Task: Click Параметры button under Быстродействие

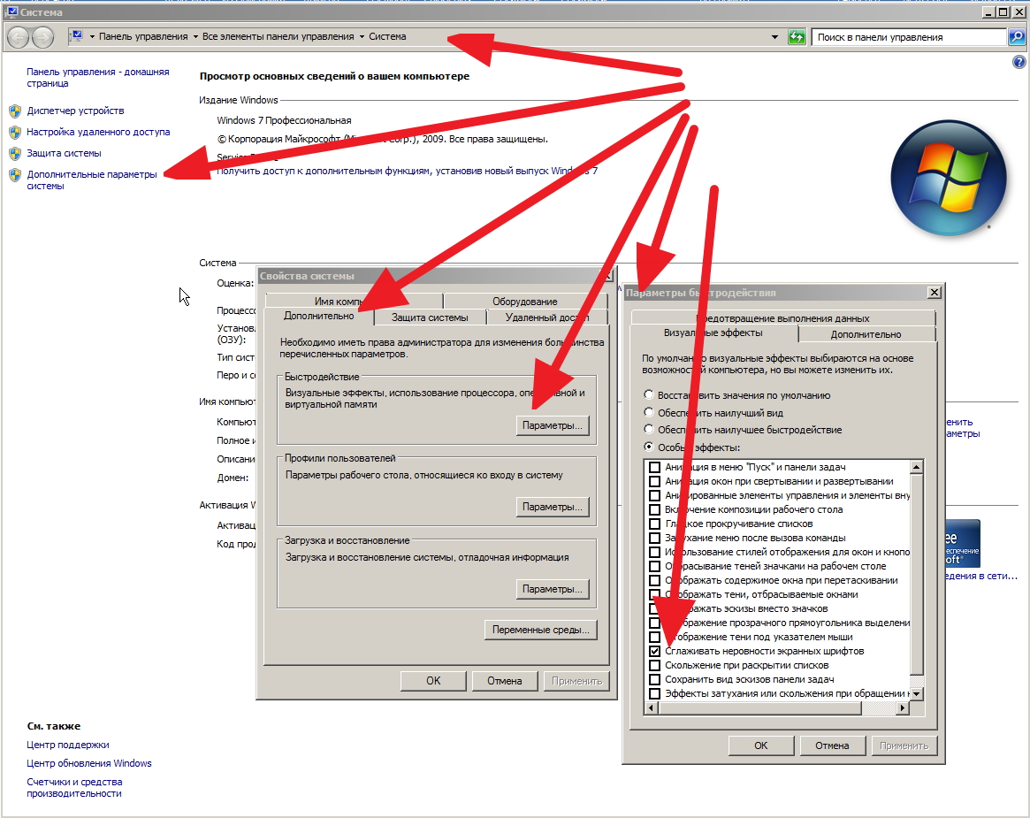Action: (553, 425)
